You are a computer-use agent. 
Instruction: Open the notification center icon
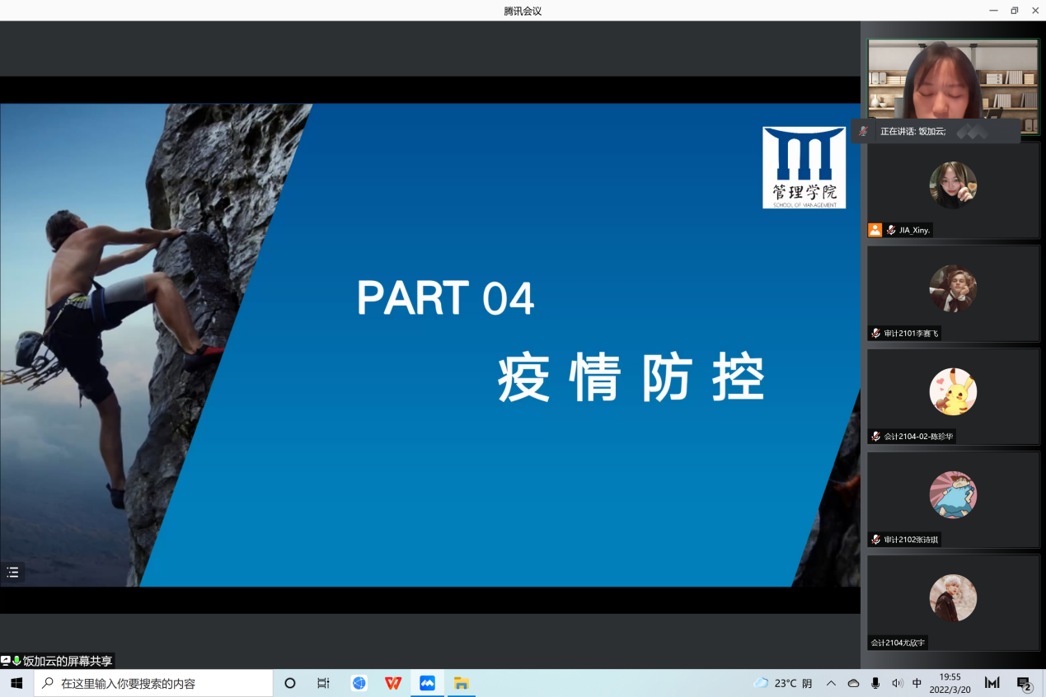click(x=1025, y=683)
